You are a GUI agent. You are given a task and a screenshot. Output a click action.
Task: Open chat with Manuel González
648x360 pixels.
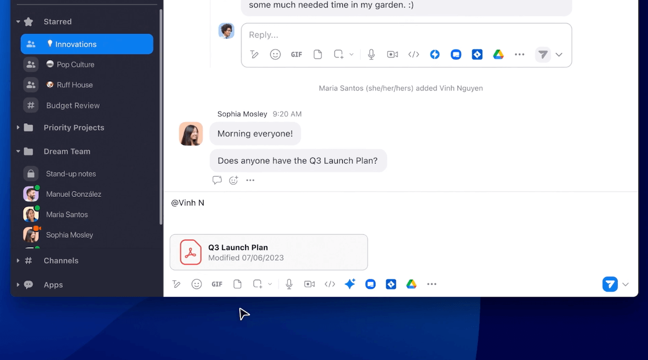(x=87, y=194)
